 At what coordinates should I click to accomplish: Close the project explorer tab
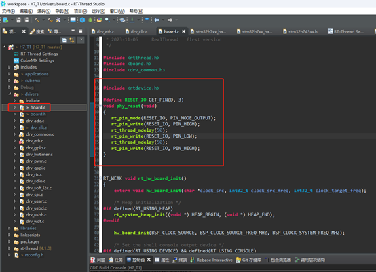click(24, 31)
